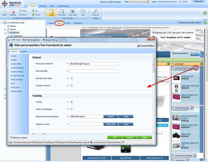This screenshot has height=162, width=208.
Task: Select Content filter in dialog sidebar
Action: point(16,64)
